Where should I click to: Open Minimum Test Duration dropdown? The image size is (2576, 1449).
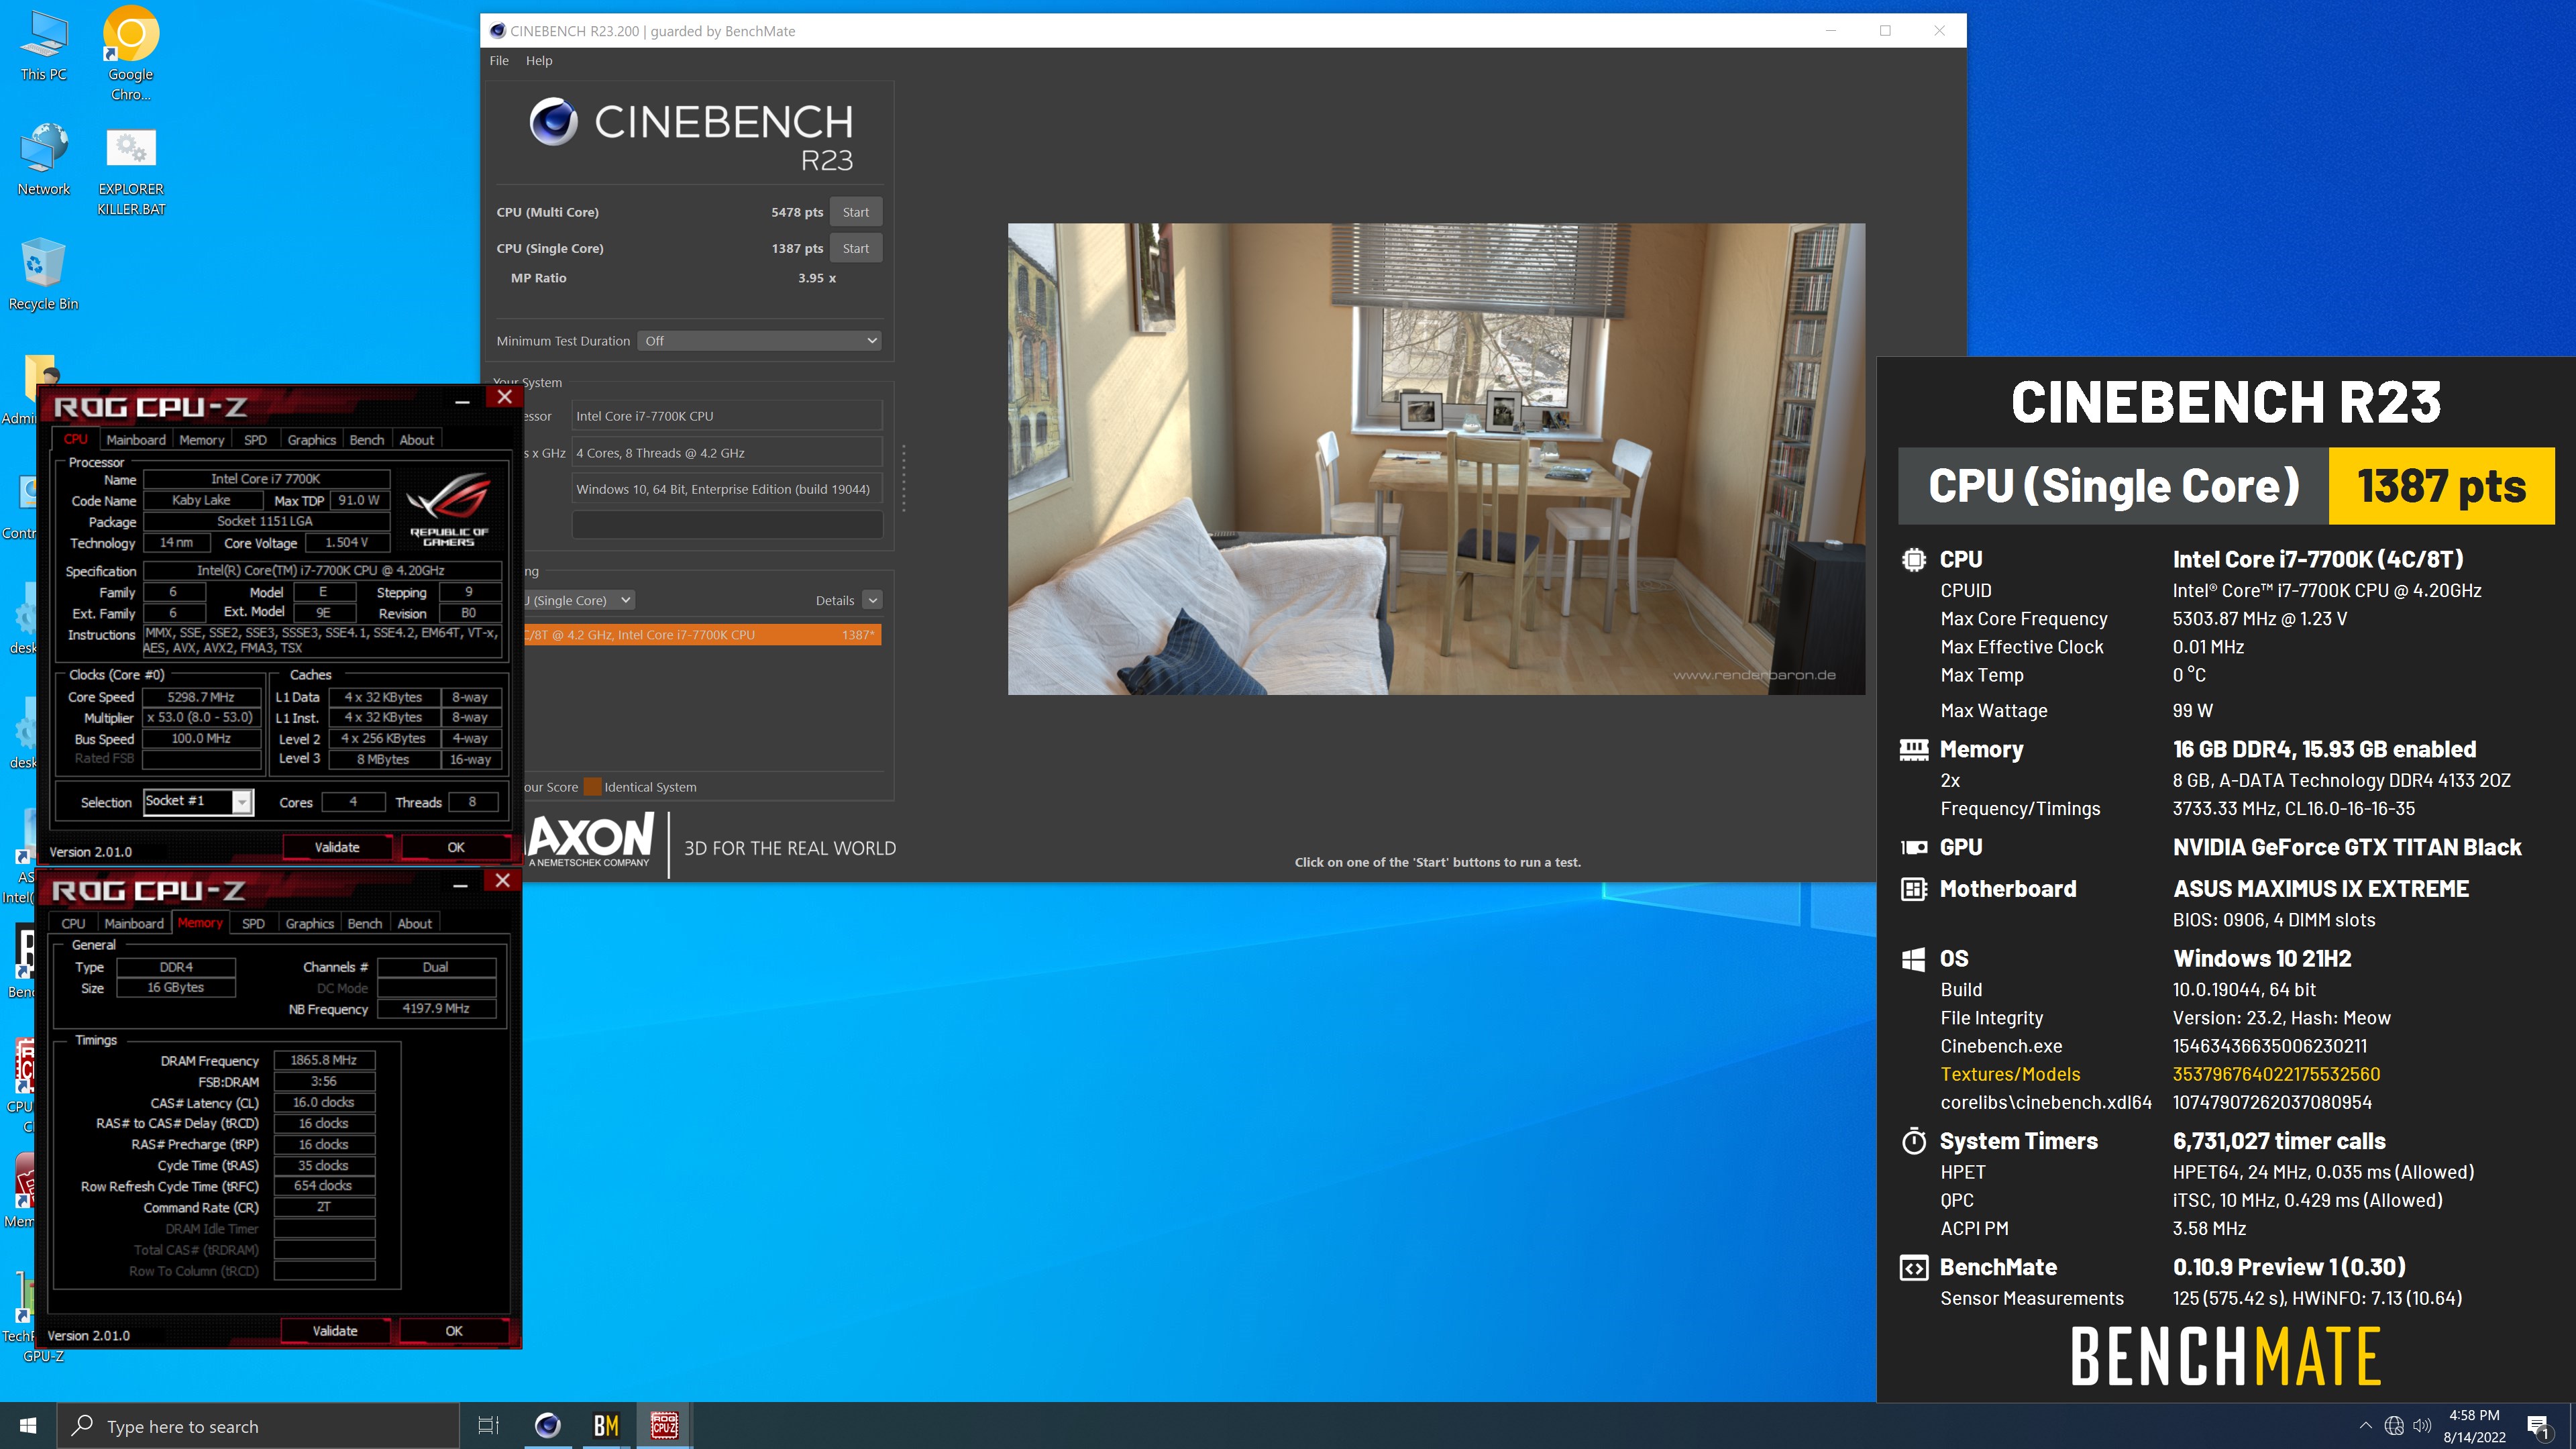click(x=759, y=341)
